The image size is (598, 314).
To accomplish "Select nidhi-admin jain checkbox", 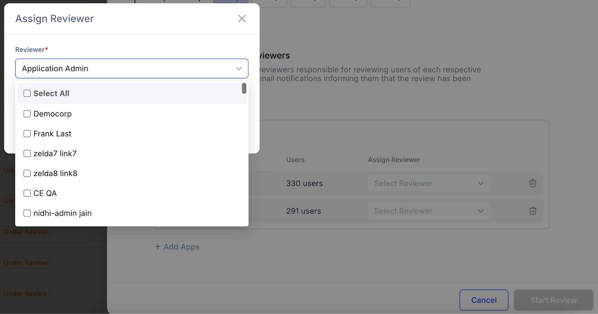I will [27, 213].
